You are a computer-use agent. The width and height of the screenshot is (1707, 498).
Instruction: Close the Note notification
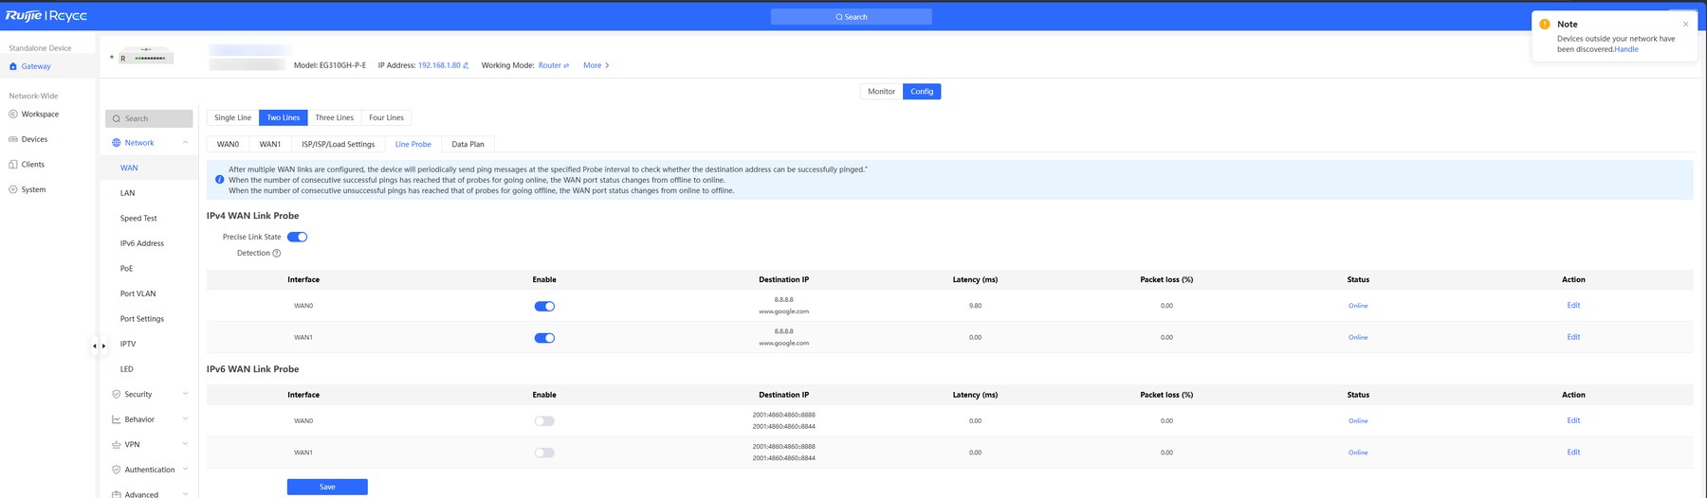1685,24
